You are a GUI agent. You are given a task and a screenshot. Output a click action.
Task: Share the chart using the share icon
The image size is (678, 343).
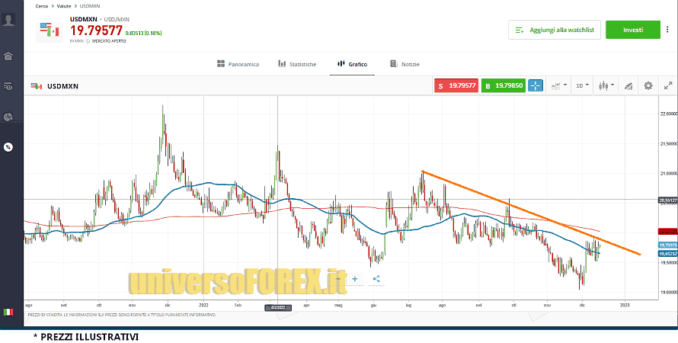coord(376,279)
